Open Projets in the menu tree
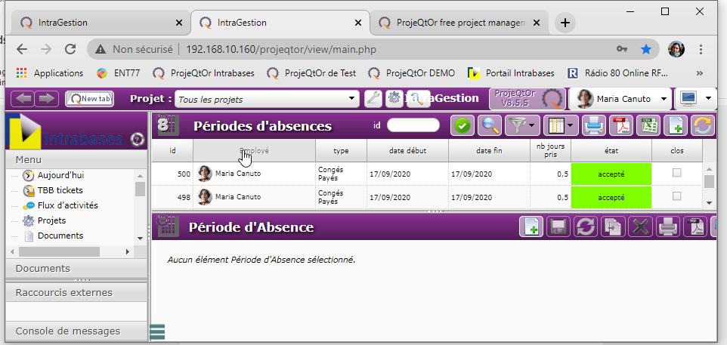Viewport: 727px width, 345px height. (x=51, y=220)
